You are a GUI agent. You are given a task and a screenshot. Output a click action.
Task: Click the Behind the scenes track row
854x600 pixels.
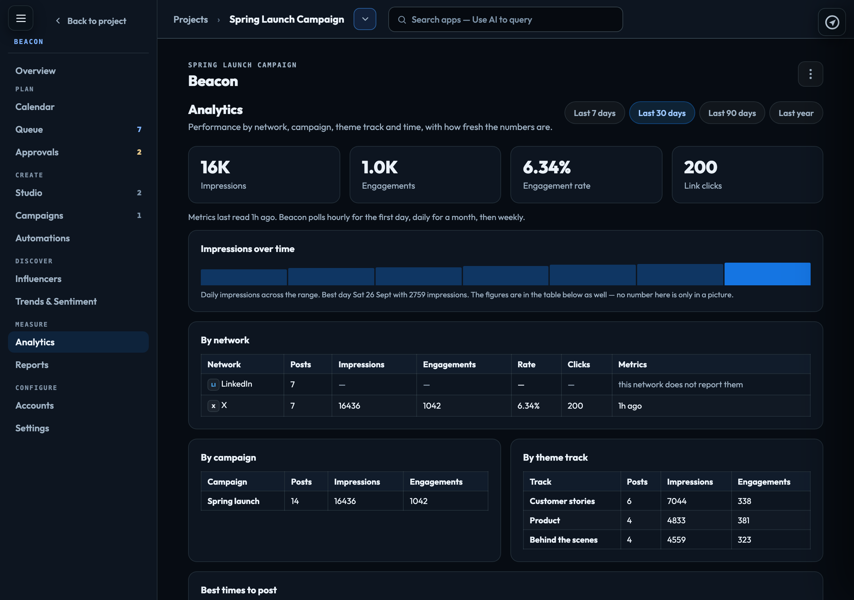[667, 540]
